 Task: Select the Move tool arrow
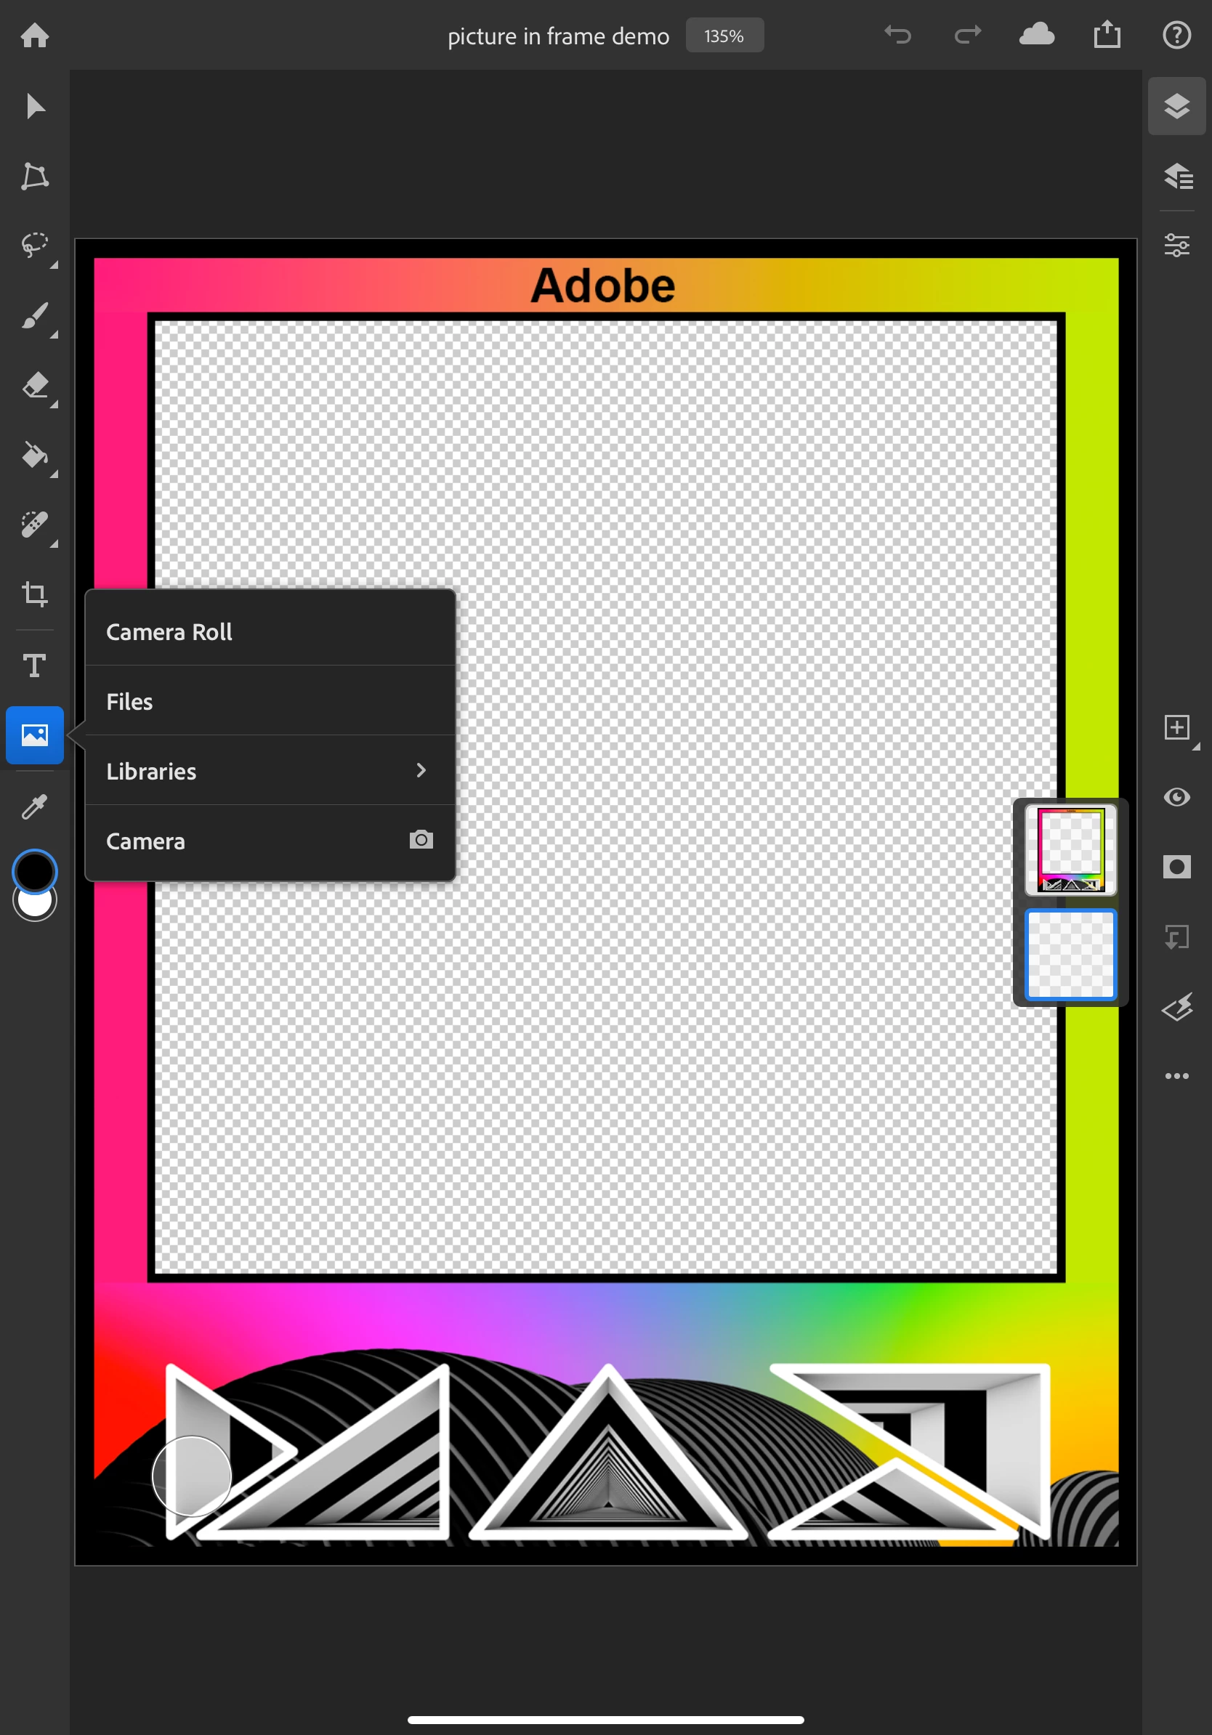click(x=35, y=107)
